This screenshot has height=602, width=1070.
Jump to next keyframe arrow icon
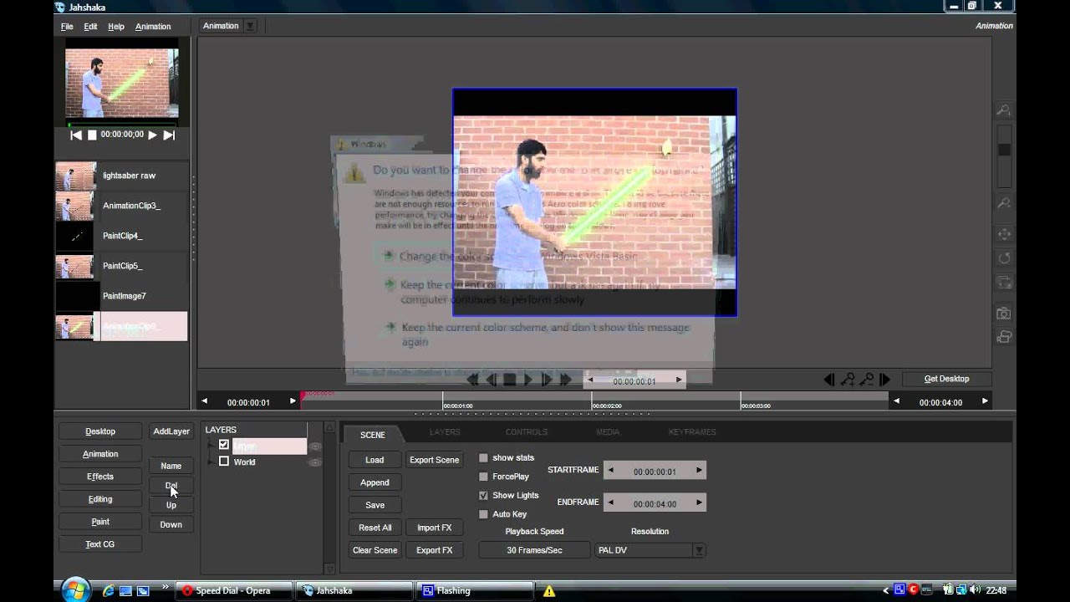click(x=884, y=380)
